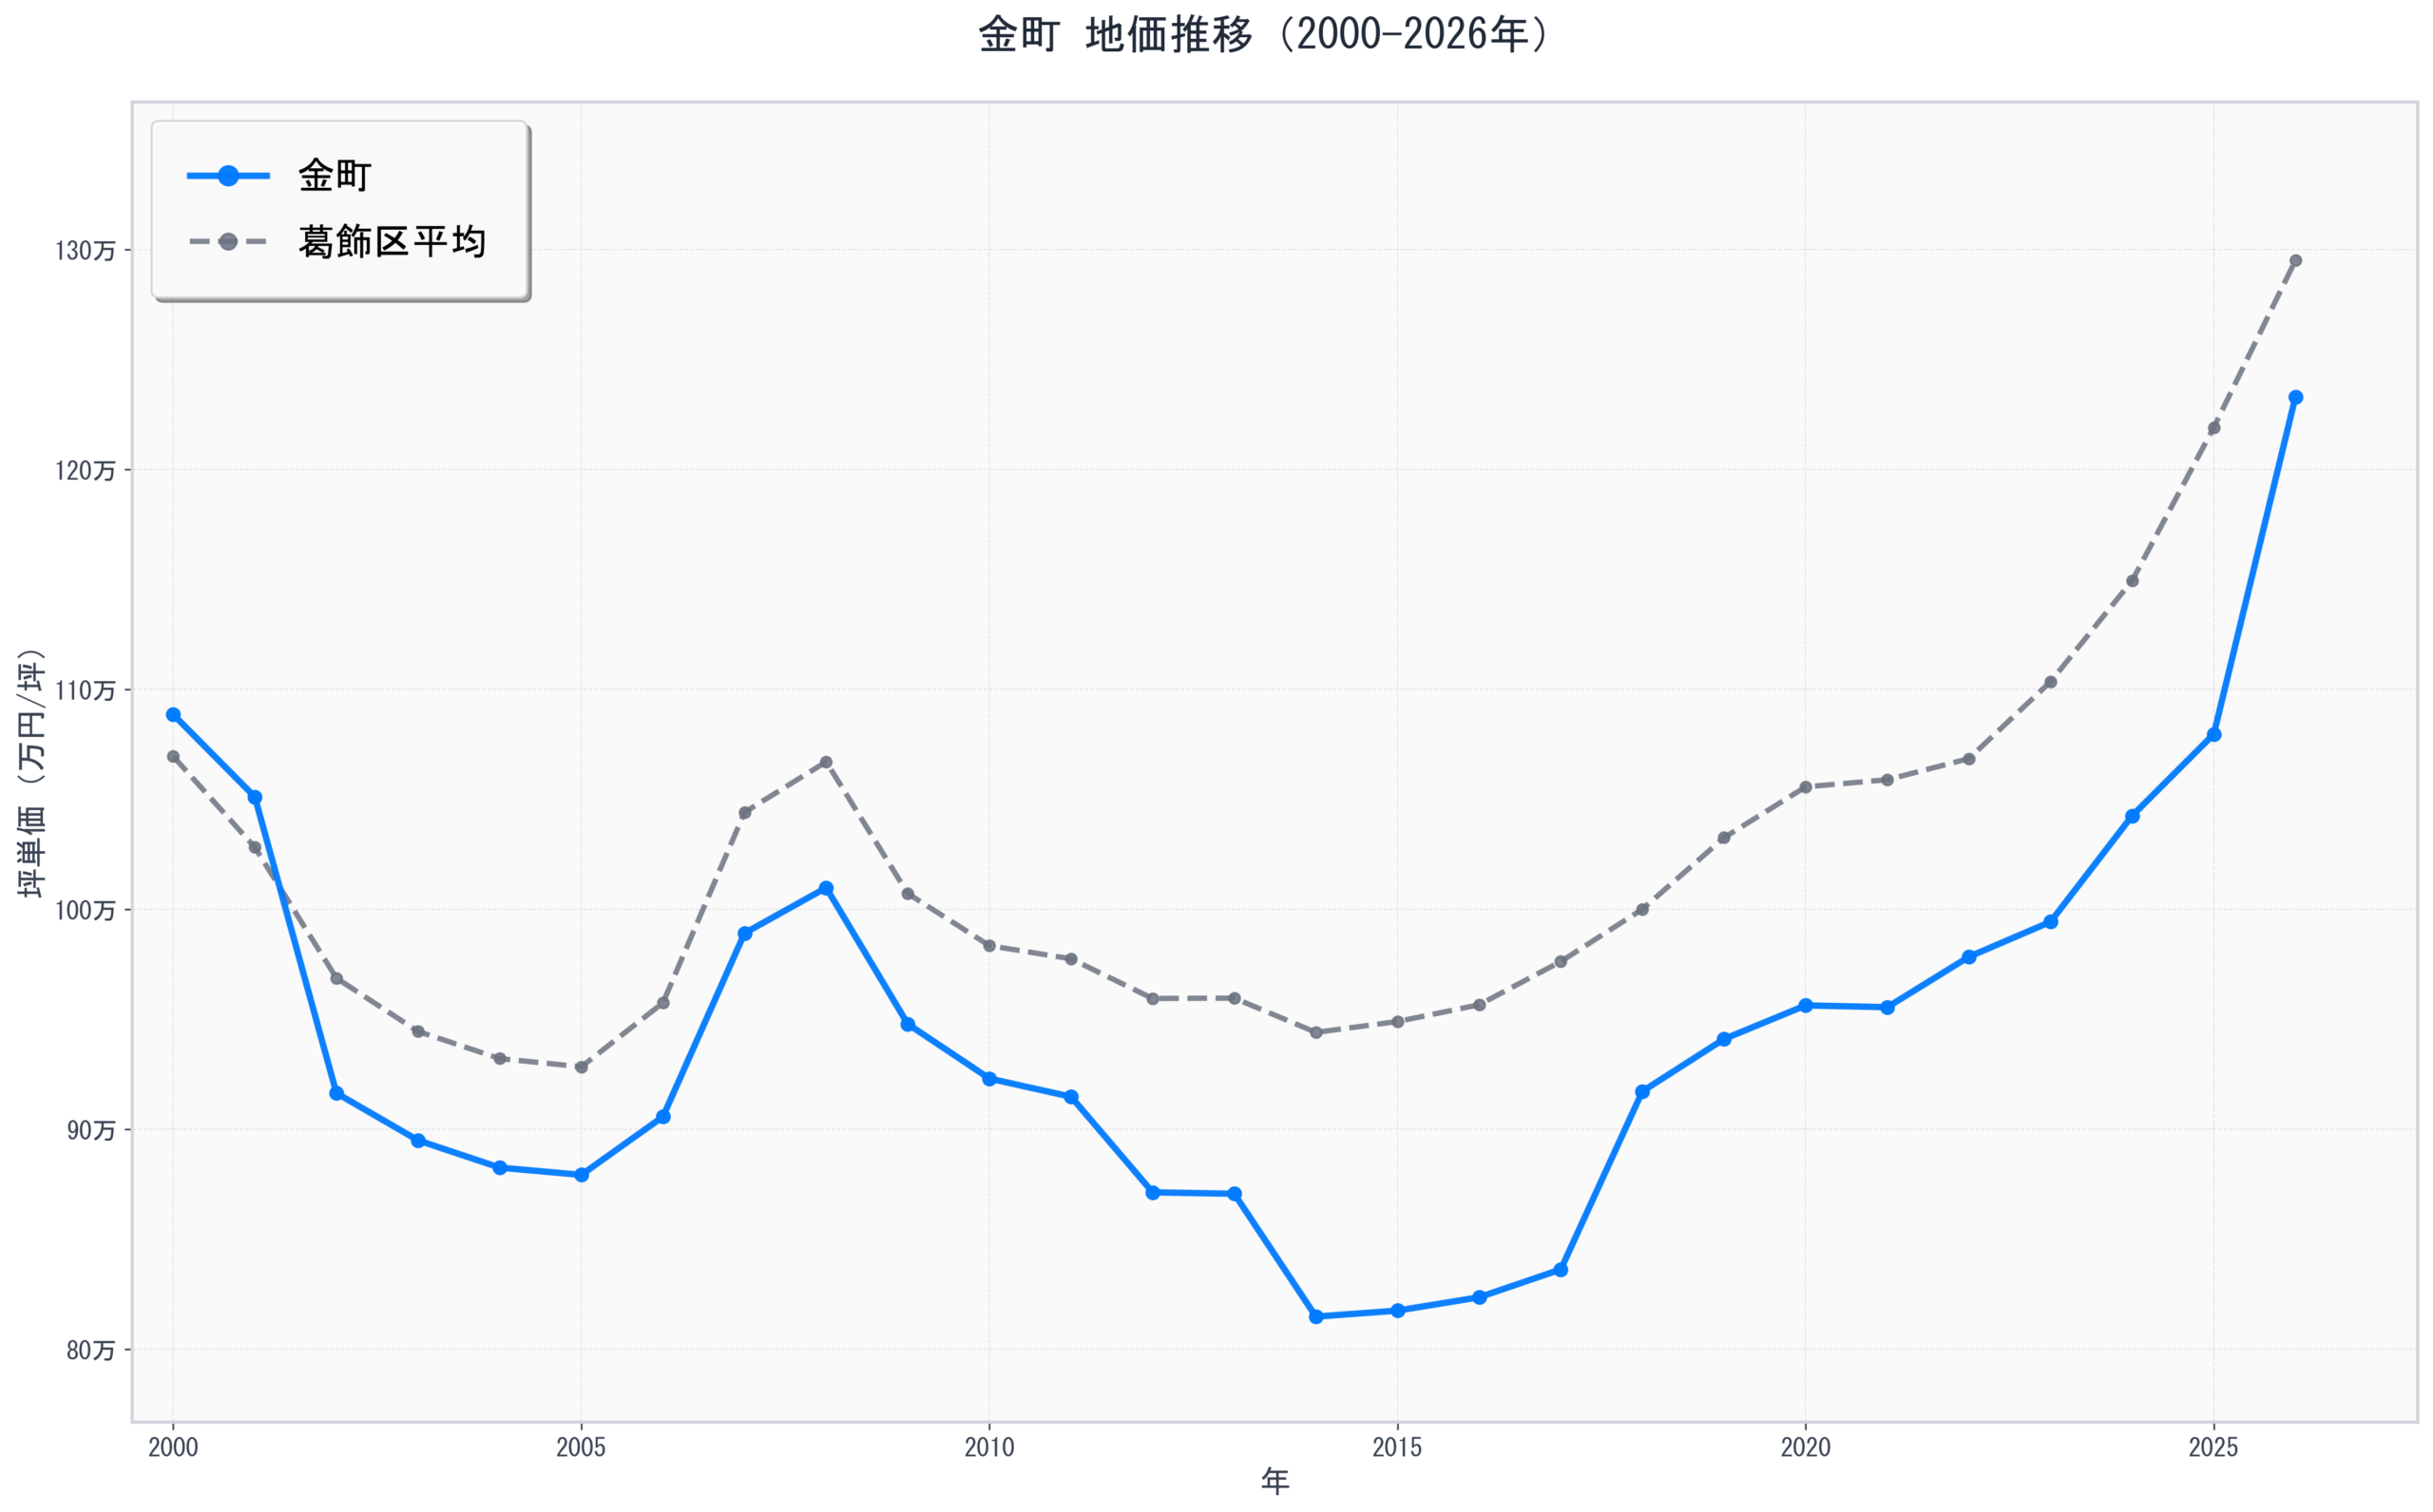The height and width of the screenshot is (1512, 2433).
Task: Select the 葛飾区平均 data point for 2026
Action: (2296, 261)
